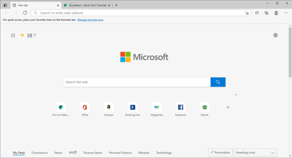The height and width of the screenshot is (158, 292).
Task: Open the tab actions menu icon
Action: click(x=5, y=5)
